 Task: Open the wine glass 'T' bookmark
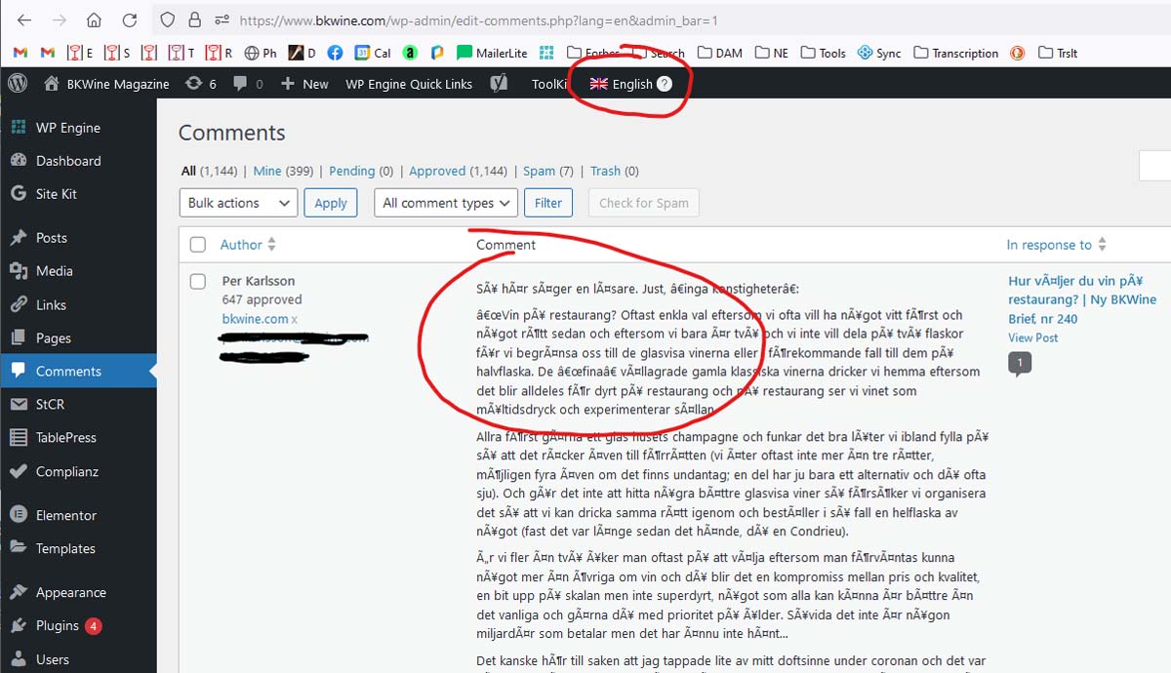pyautogui.click(x=182, y=53)
